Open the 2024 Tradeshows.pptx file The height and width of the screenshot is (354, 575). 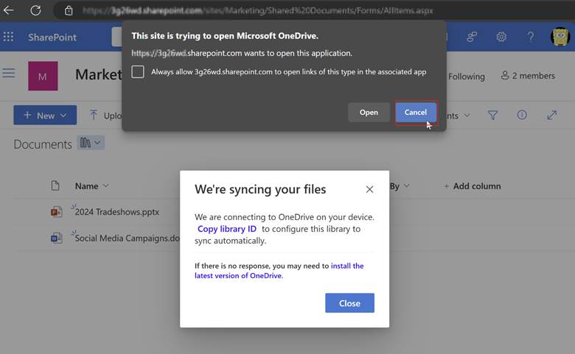coord(116,212)
